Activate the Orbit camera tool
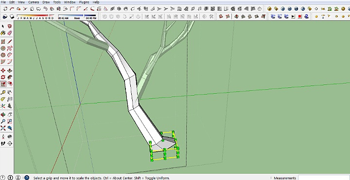 pyautogui.click(x=3, y=115)
